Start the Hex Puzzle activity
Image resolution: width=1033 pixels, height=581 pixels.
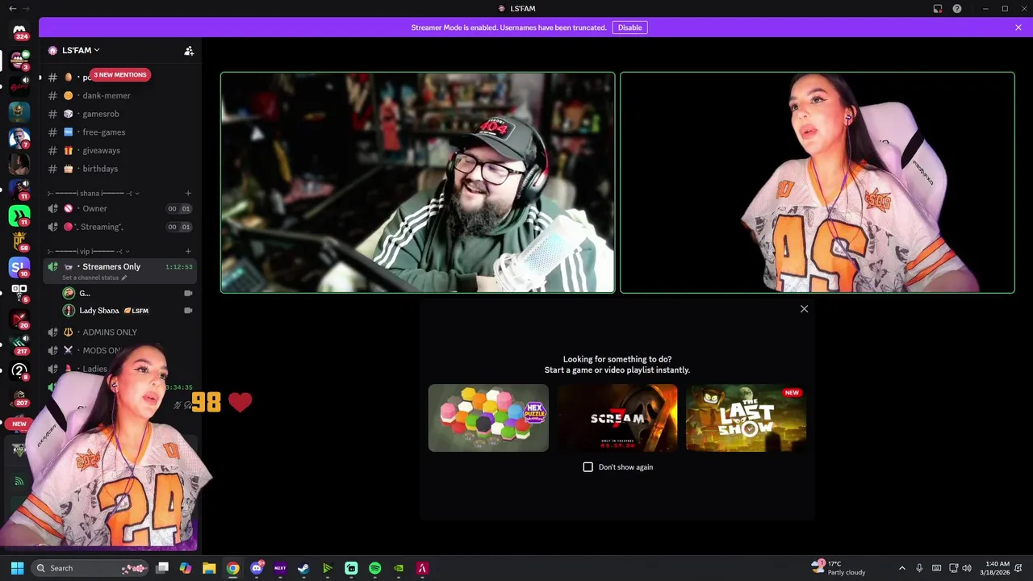[x=488, y=418]
